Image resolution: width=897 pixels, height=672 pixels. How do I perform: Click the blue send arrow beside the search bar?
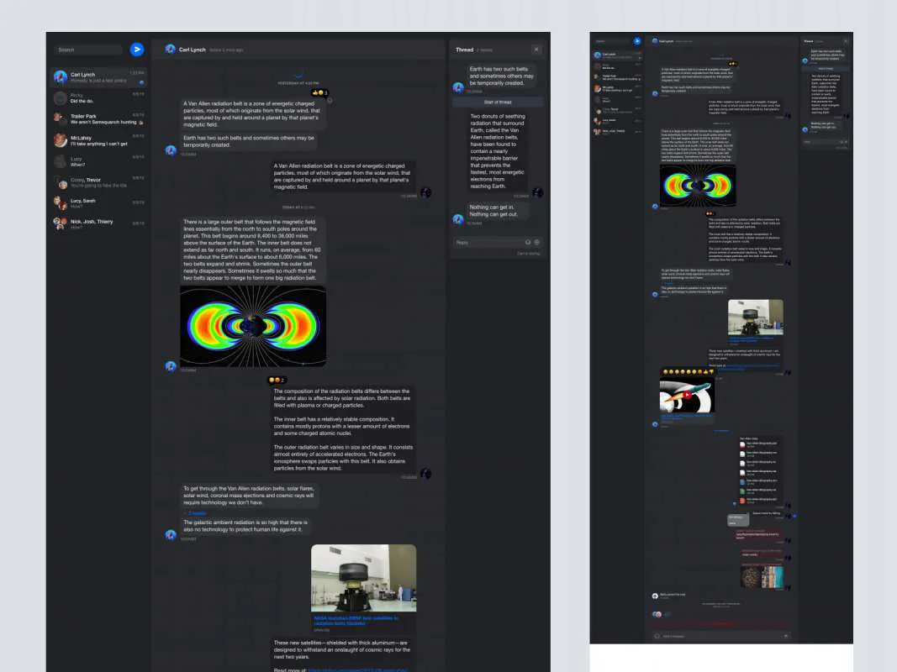137,49
